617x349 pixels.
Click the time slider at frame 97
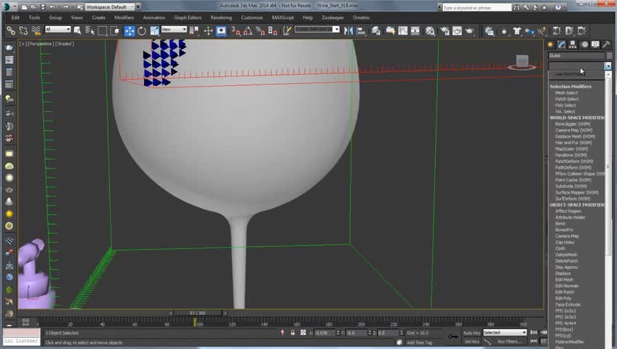tap(197, 313)
